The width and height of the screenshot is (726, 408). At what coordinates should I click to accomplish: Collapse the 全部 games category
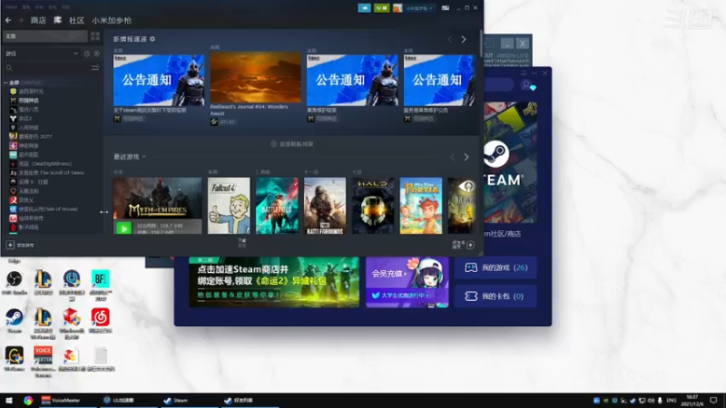click(5, 83)
